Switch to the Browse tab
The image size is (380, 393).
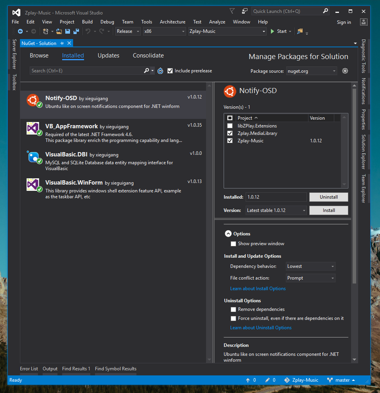39,56
